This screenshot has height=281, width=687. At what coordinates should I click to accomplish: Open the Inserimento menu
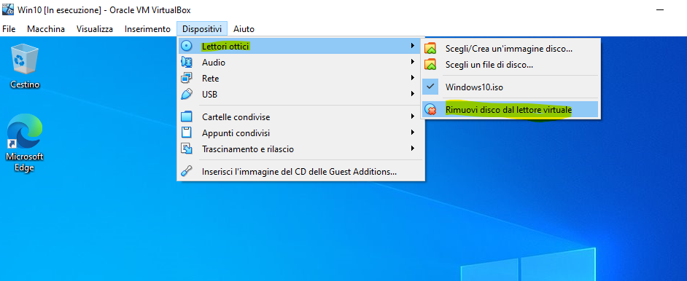(x=147, y=29)
